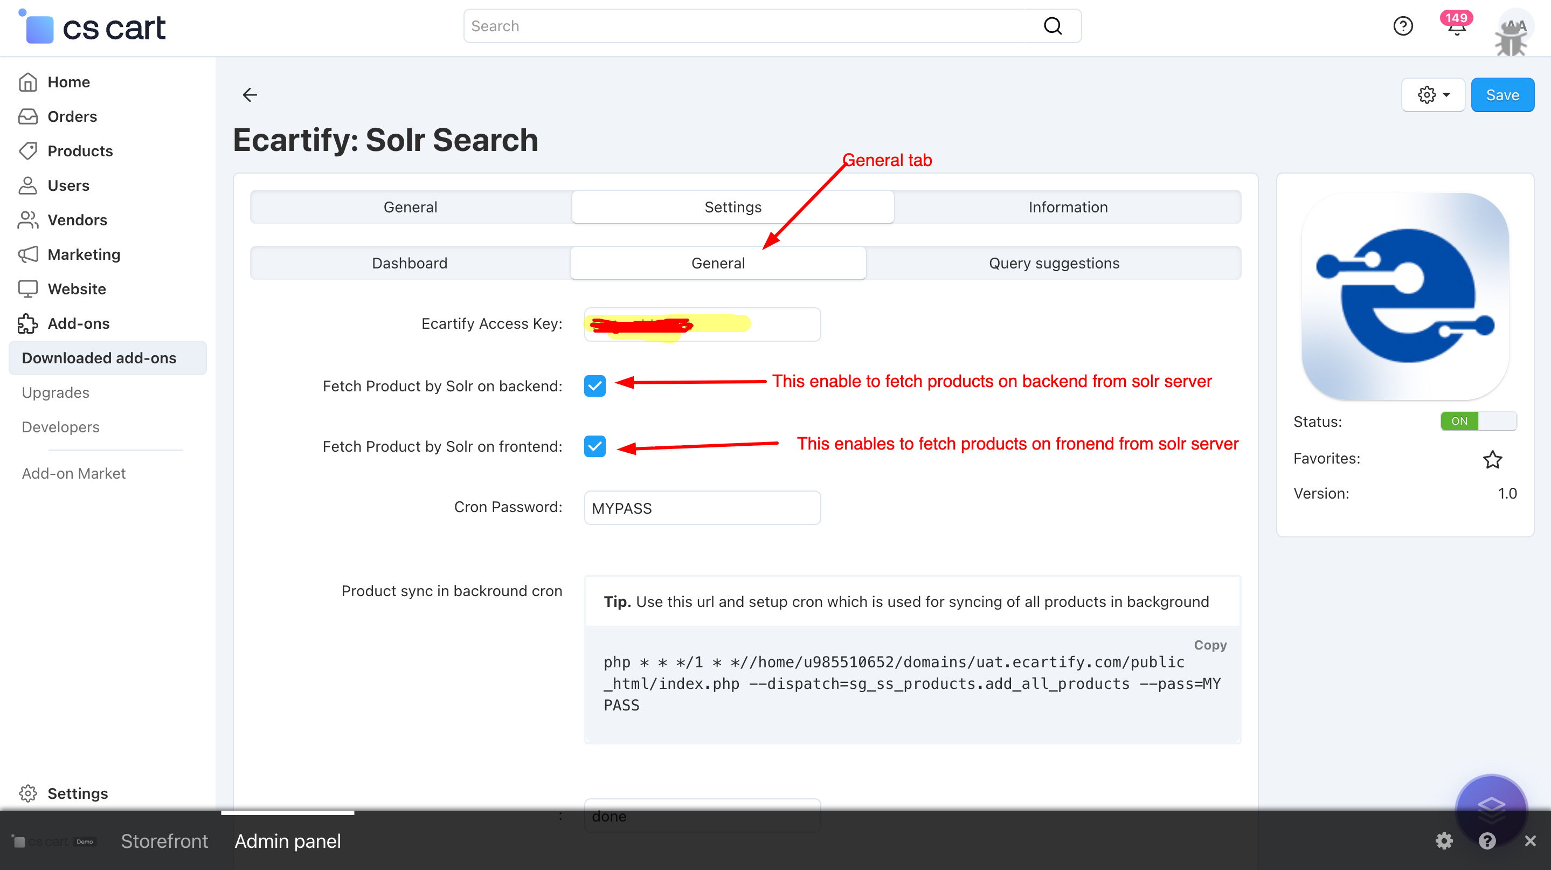The height and width of the screenshot is (870, 1551).
Task: Open the Add-ons section
Action: pos(78,323)
